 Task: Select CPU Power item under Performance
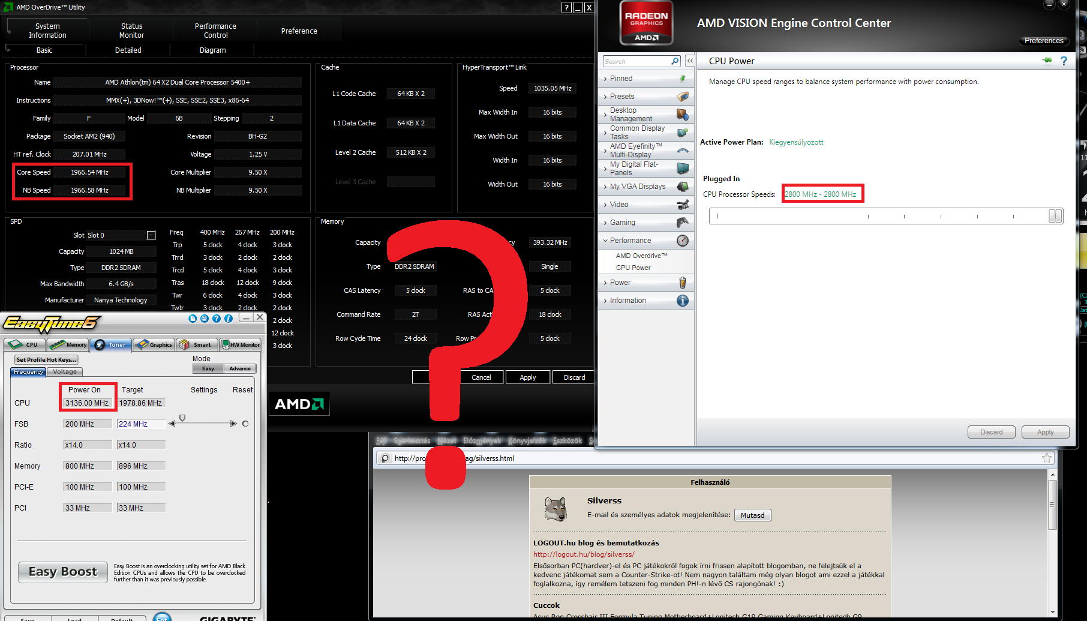coord(633,268)
